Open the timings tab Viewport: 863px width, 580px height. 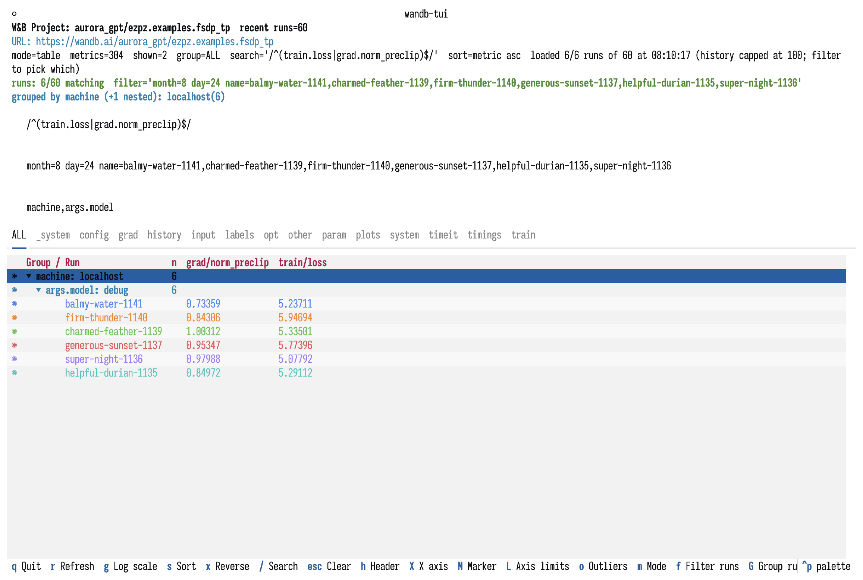click(484, 235)
